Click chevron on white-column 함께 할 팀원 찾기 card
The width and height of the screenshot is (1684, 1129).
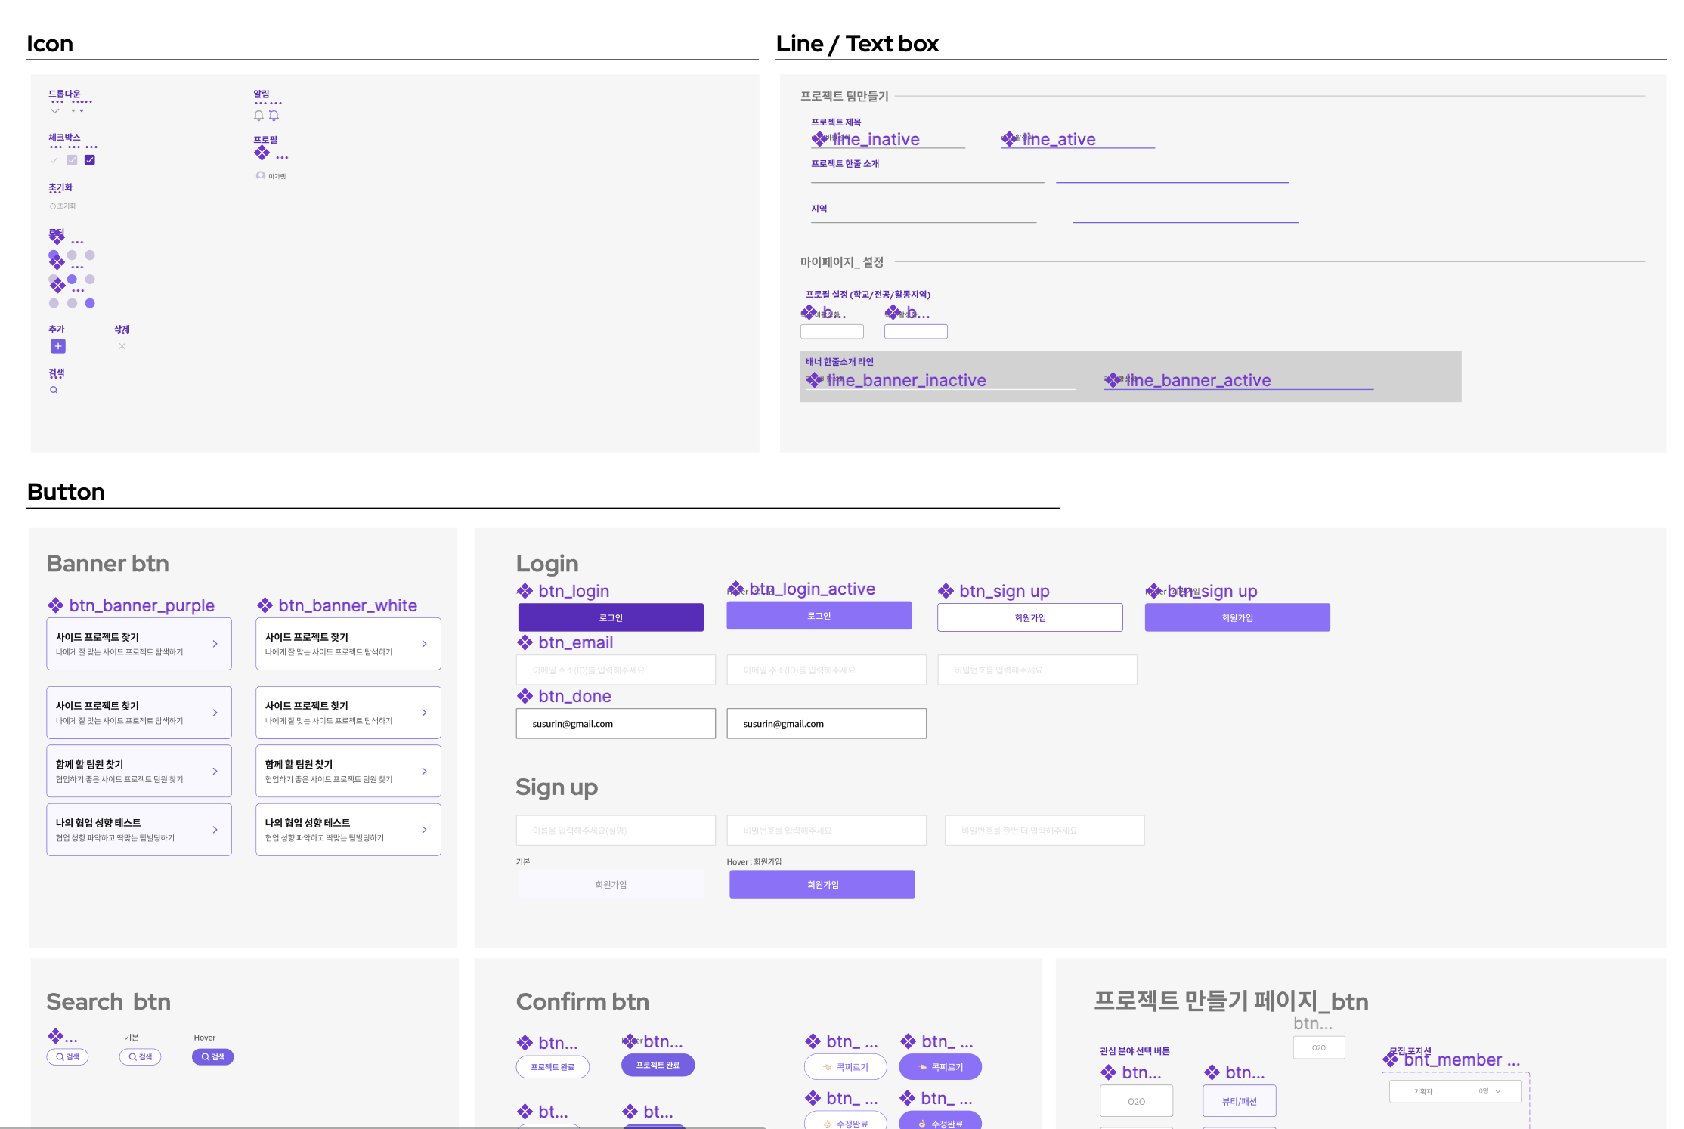pos(424,771)
